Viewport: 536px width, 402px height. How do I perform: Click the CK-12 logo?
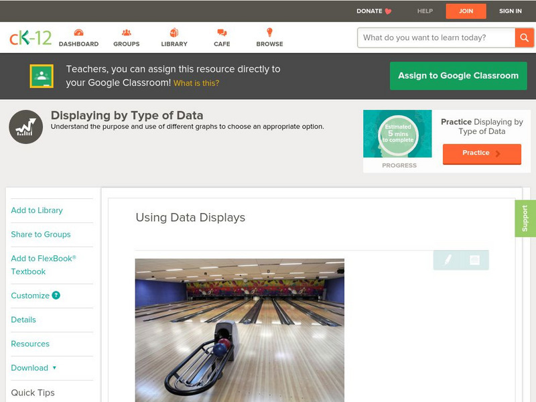(x=30, y=38)
